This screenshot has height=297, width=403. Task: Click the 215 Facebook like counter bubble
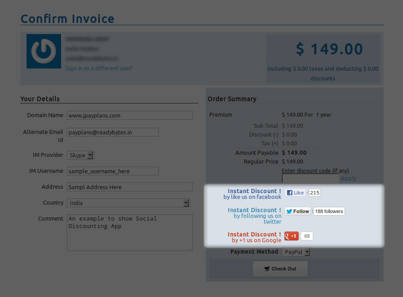[x=314, y=192]
